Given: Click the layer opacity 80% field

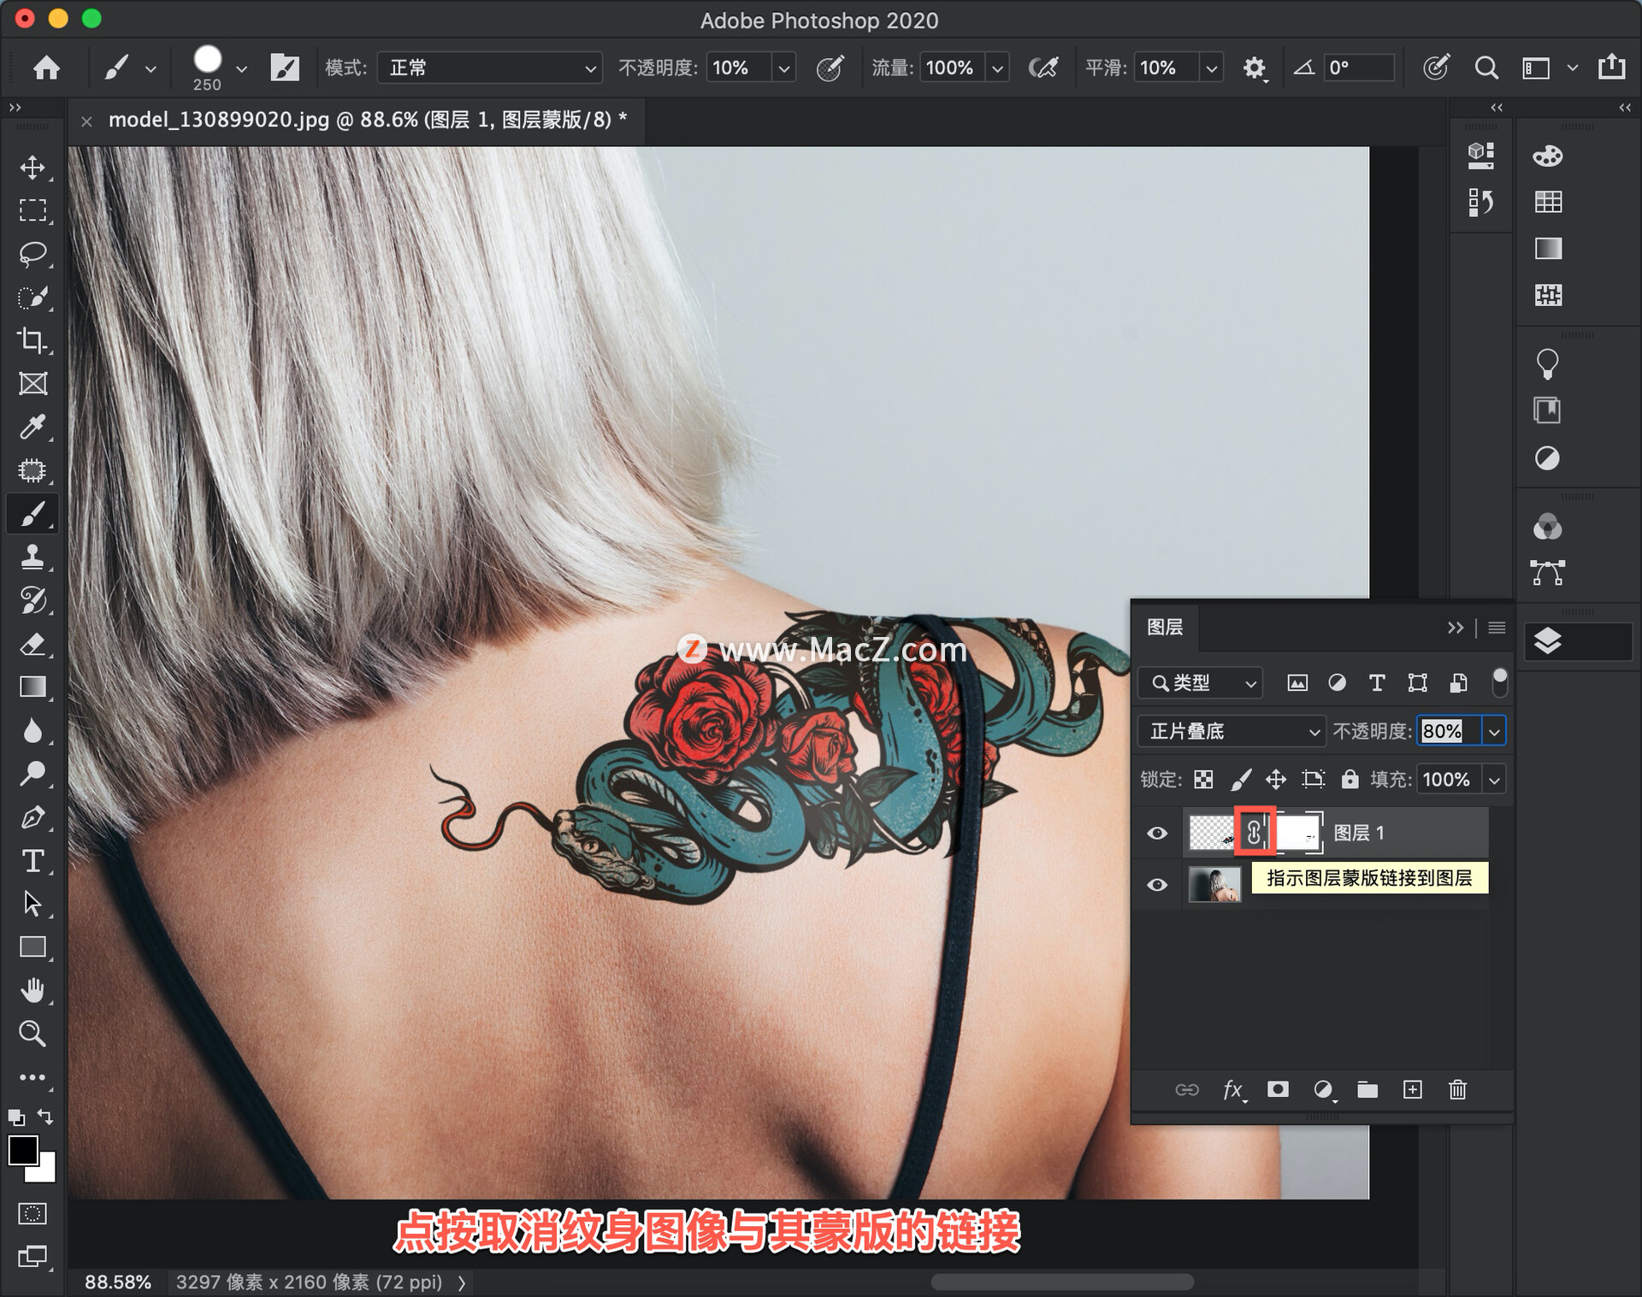Looking at the screenshot, I should [x=1450, y=731].
